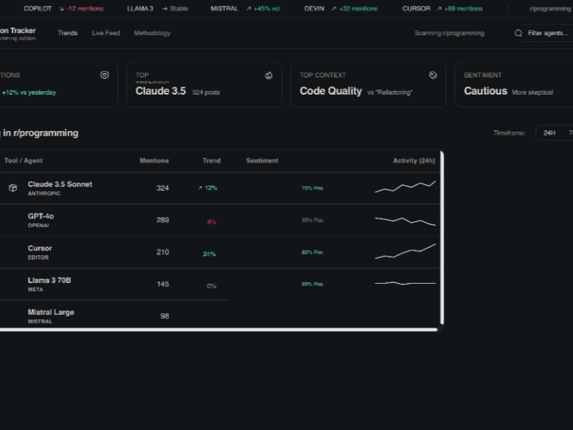
Task: Click the Copilot downward trend arrow
Action: pyautogui.click(x=62, y=9)
